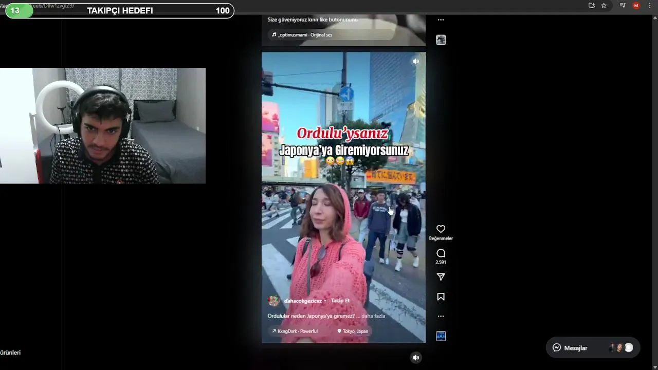Open the dahacokgezicez username link
658x370 pixels.
coord(303,301)
